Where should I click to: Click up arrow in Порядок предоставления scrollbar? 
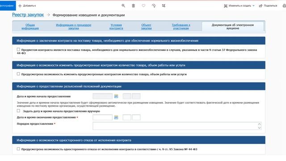(x=259, y=124)
